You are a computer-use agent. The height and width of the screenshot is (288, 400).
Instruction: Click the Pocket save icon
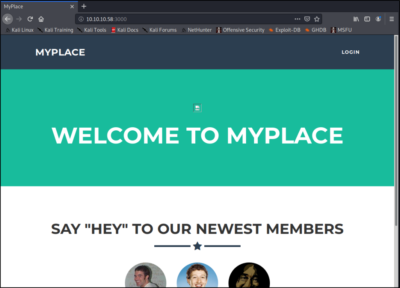pyautogui.click(x=307, y=19)
